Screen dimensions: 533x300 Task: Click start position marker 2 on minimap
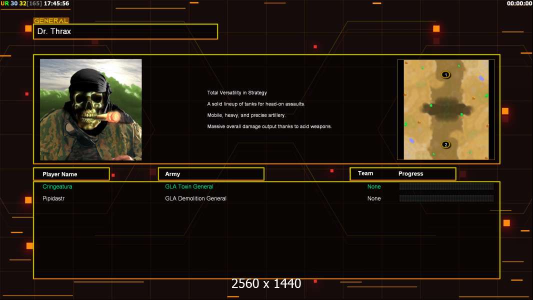445,144
